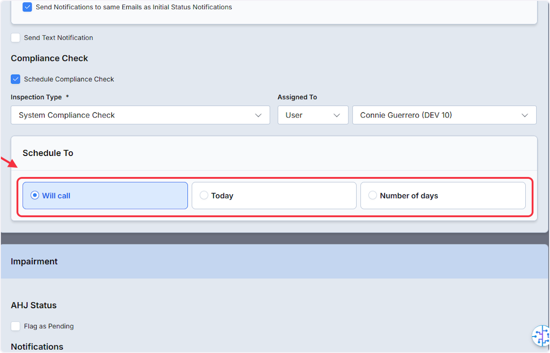Viewport: 550px width, 353px height.
Task: Enable Send Text Notification checkbox
Action: (16, 38)
